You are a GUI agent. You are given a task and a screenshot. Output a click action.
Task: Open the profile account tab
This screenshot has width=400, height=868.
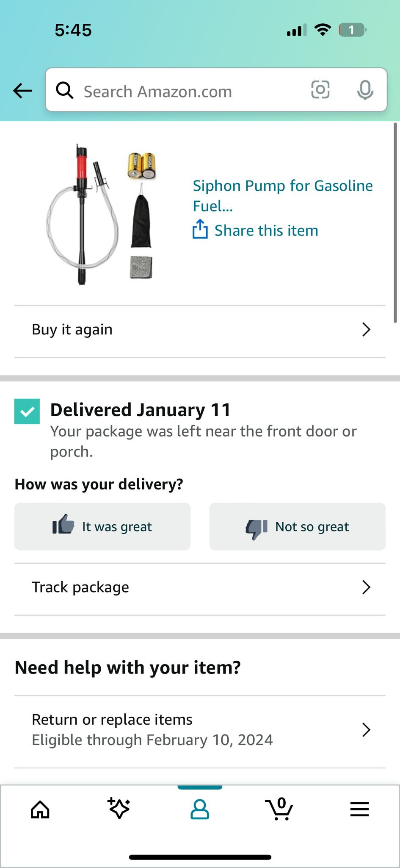click(x=200, y=810)
